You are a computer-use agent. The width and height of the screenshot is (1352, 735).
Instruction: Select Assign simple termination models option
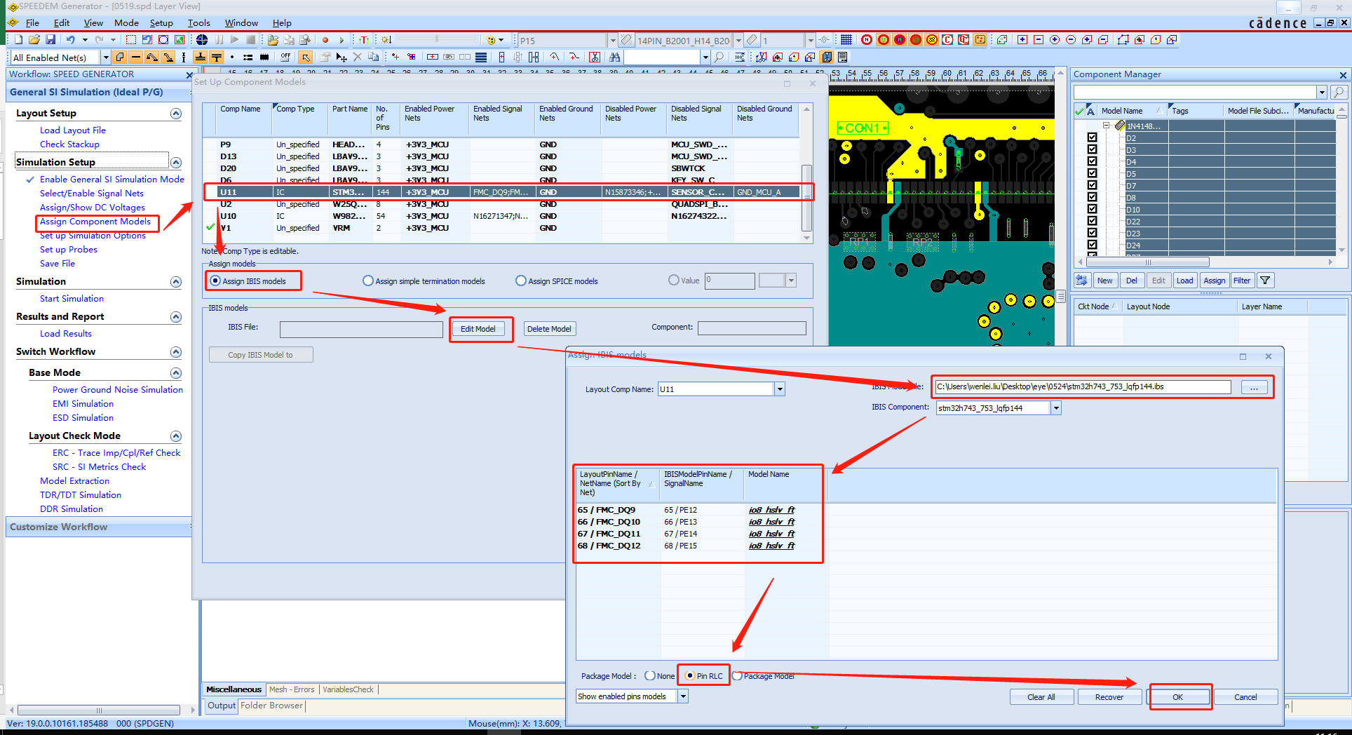367,281
